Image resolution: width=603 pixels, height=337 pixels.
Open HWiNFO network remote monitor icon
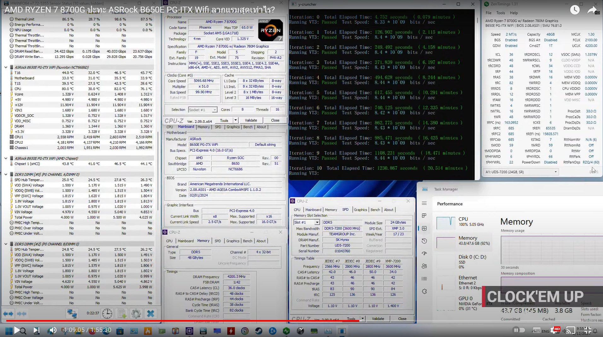(72, 314)
